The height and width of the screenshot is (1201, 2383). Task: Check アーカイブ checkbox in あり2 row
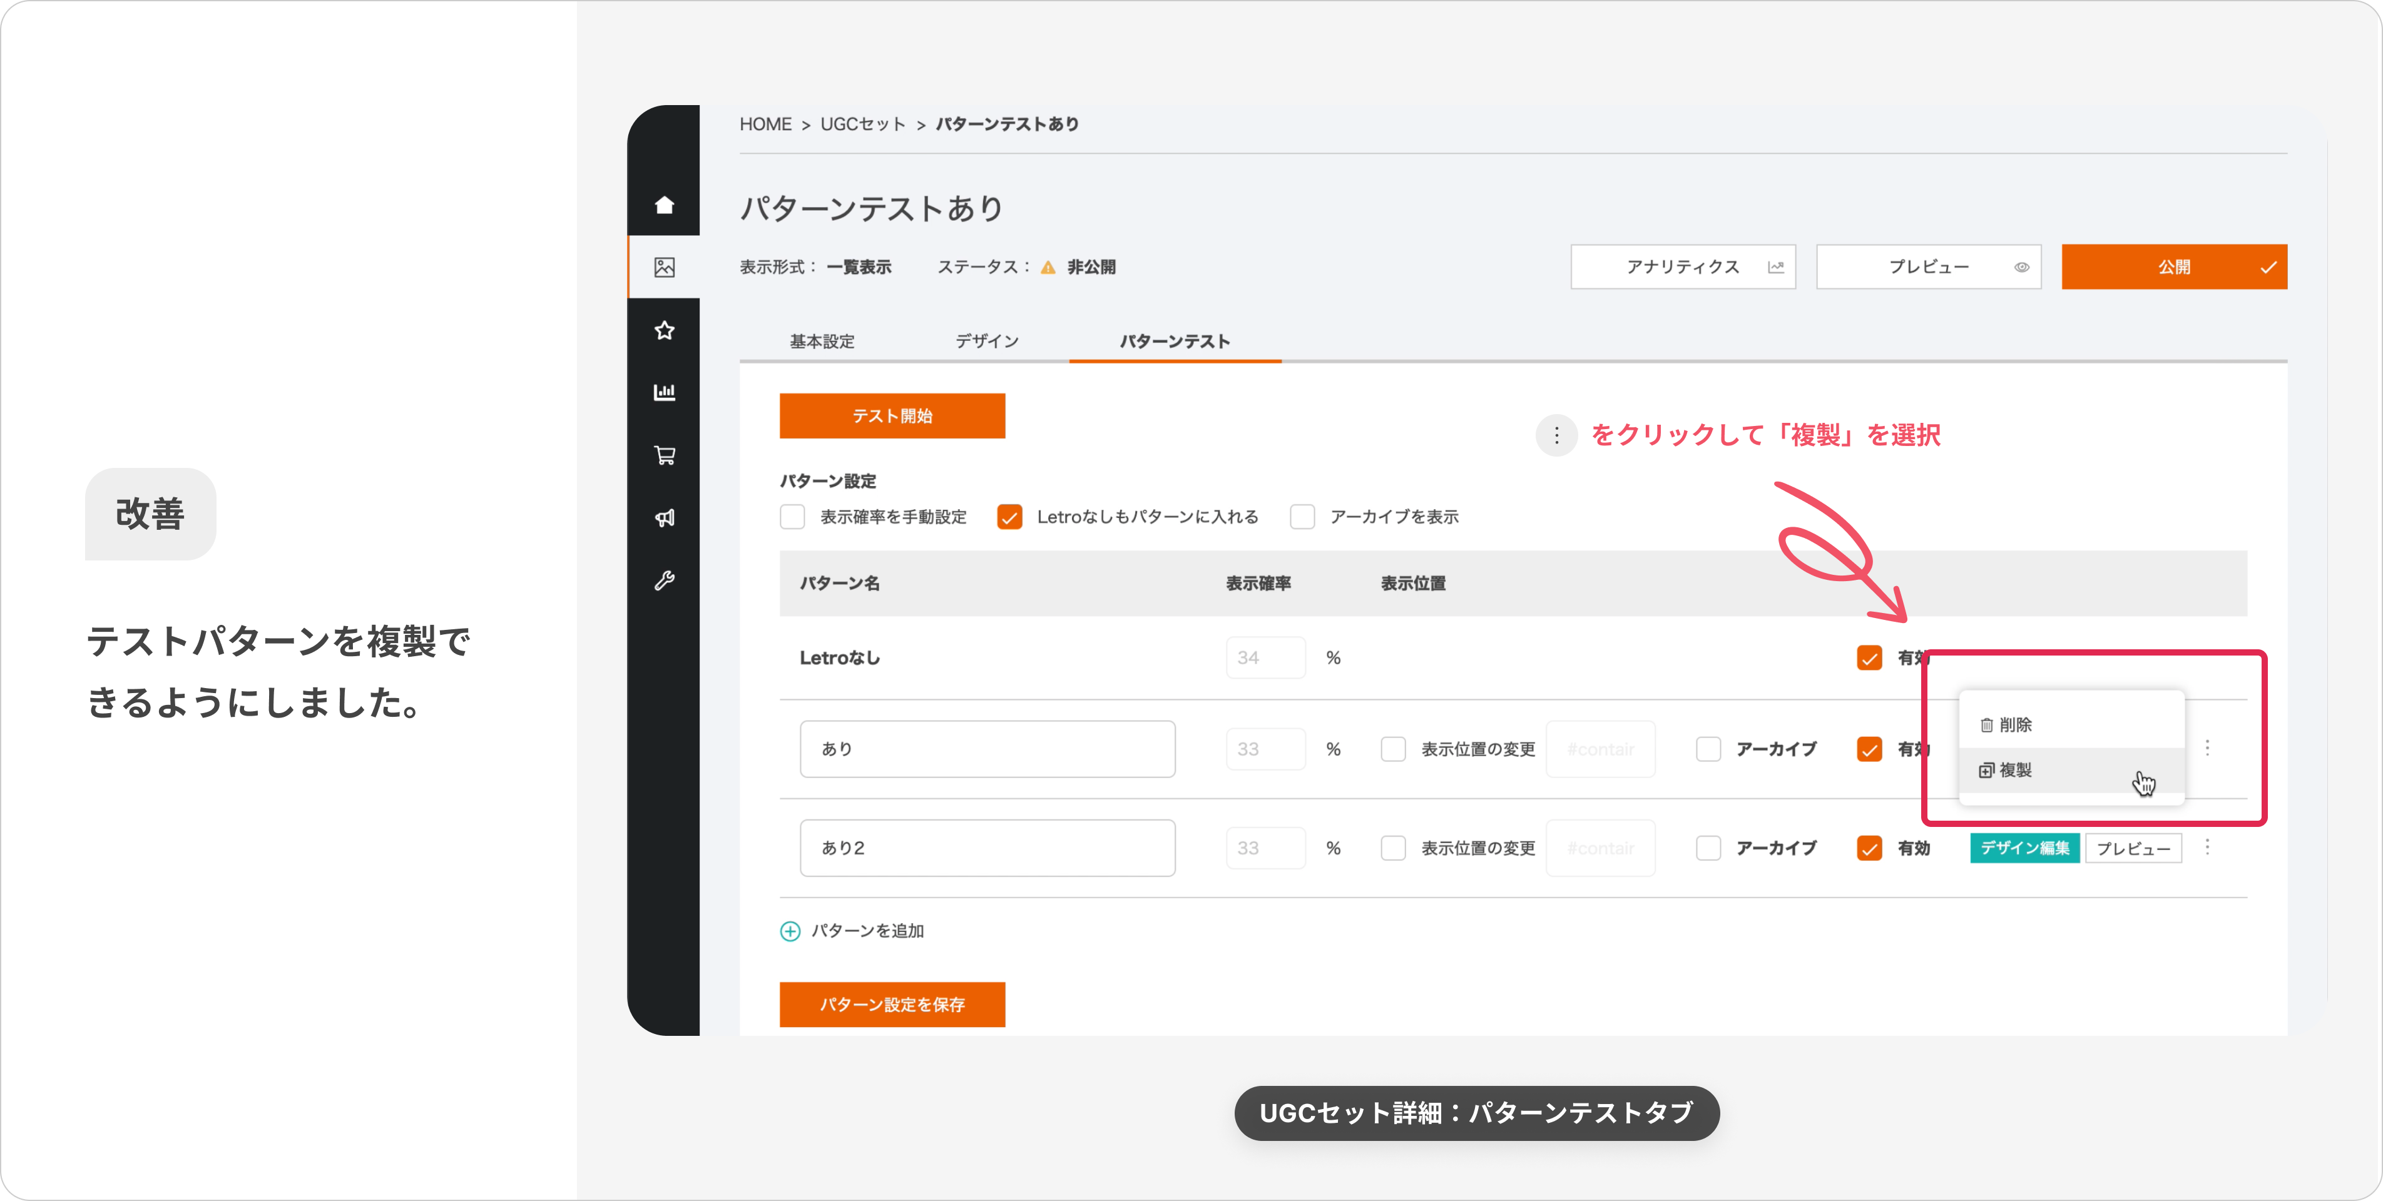pos(1708,848)
